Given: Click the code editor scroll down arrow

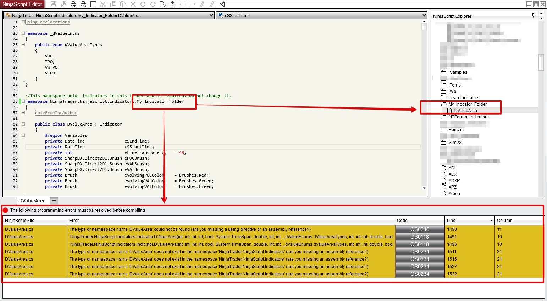Looking at the screenshot, I should point(424,188).
